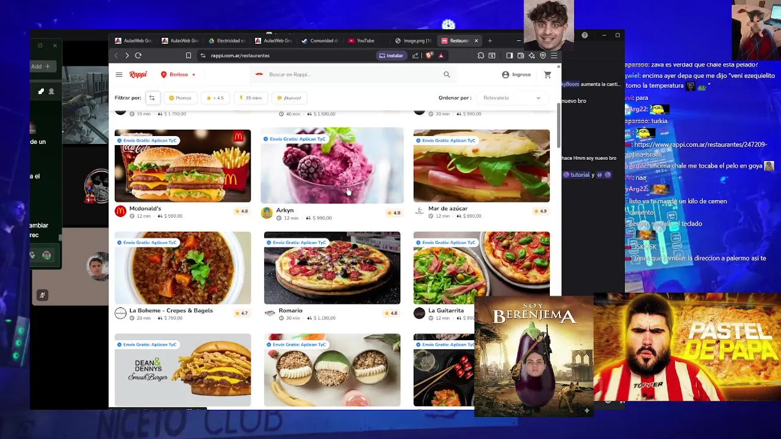Toggle the +4.5 rating filter chip
Image resolution: width=781 pixels, height=439 pixels.
[x=215, y=98]
